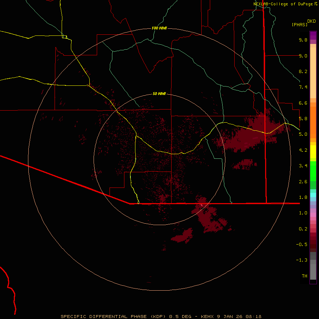Viewport: 319px width, 319px height.
Task: Click the 1.0 value on color scale
Action: (303, 213)
